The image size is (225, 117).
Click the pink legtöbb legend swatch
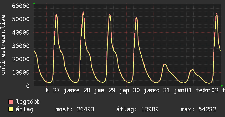tap(11, 102)
